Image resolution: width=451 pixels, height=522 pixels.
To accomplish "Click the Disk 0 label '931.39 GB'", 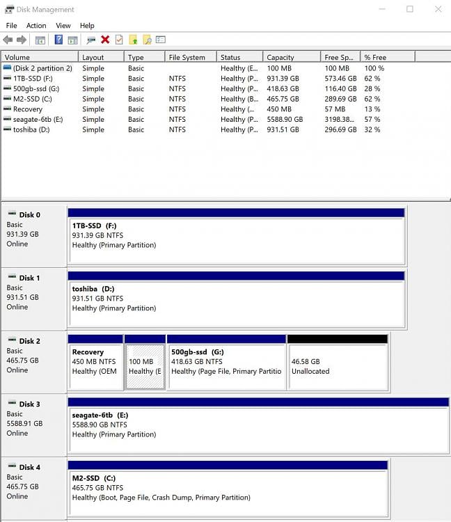I will pyautogui.click(x=23, y=234).
